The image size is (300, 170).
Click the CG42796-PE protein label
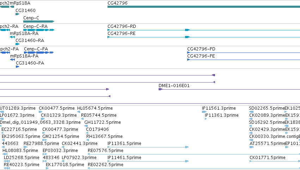click(201, 56)
